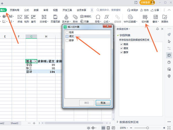Viewport: 173px width, 130px height.
Task: Switch to page layout view icon
Action: (x=108, y=128)
